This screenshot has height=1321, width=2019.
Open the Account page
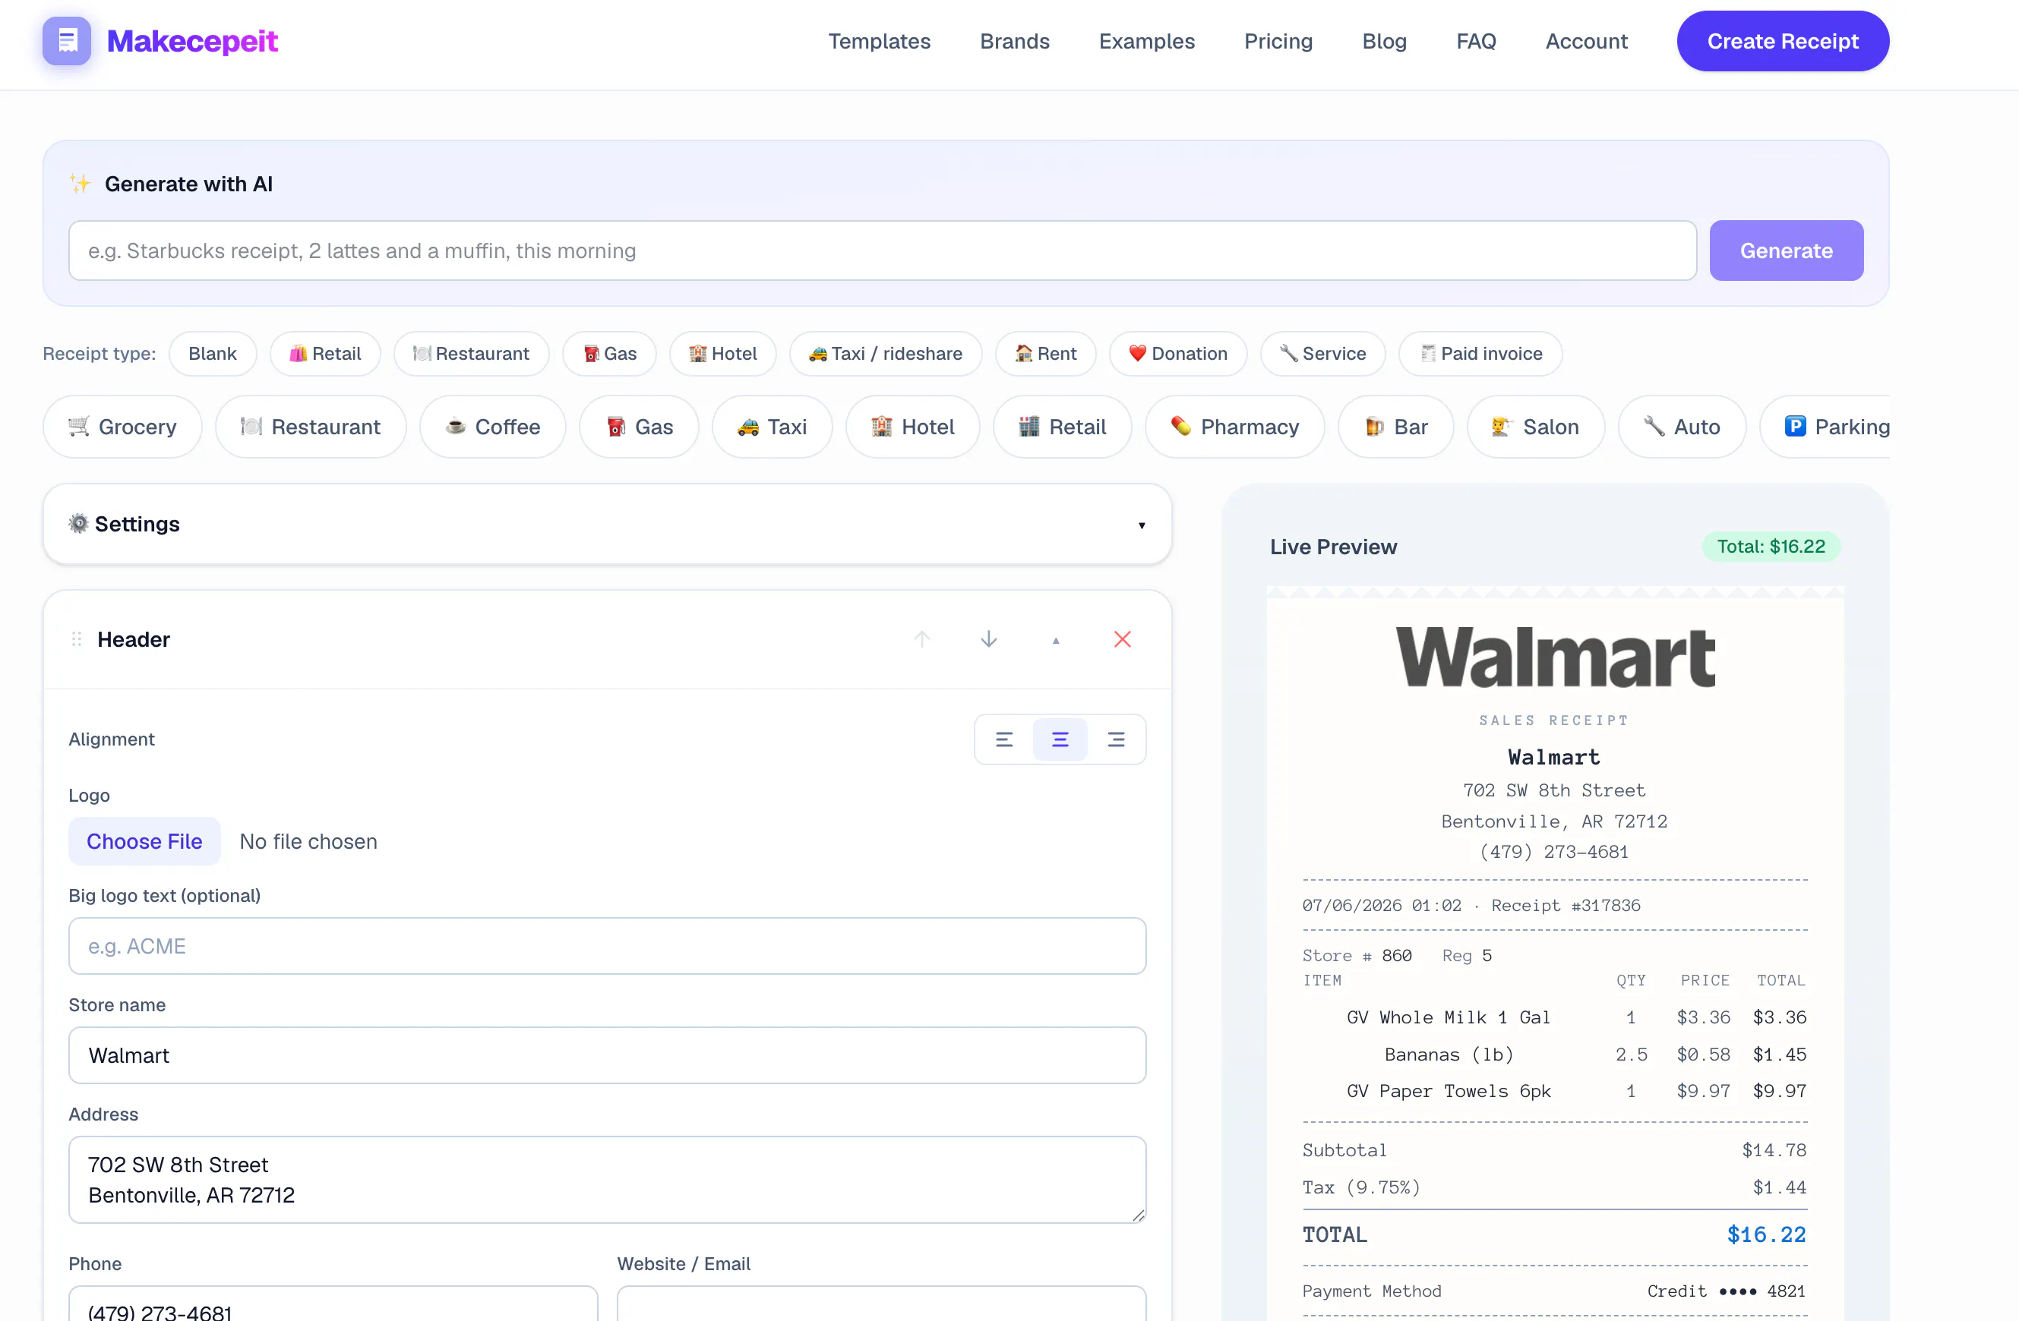1586,41
